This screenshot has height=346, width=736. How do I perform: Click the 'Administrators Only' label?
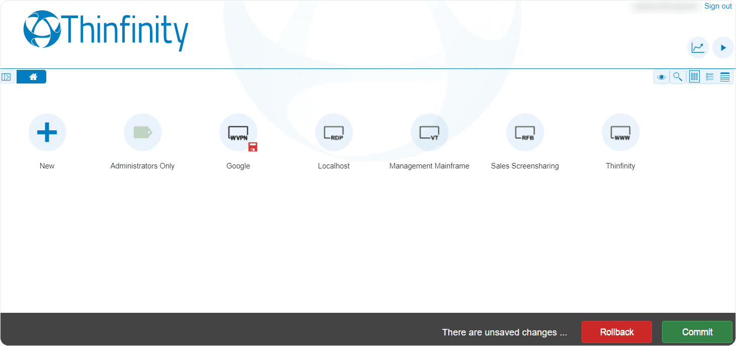(142, 166)
